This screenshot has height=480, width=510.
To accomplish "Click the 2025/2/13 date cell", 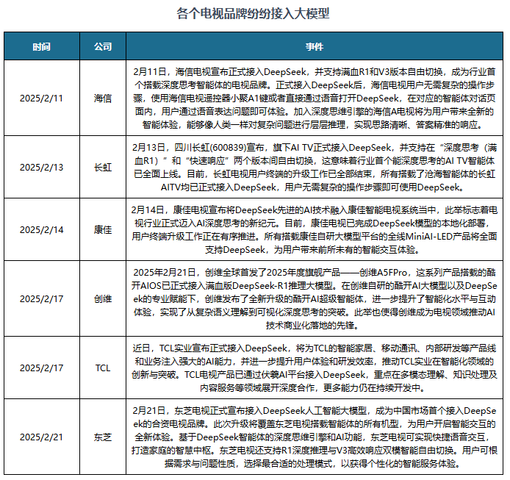I will tap(42, 167).
